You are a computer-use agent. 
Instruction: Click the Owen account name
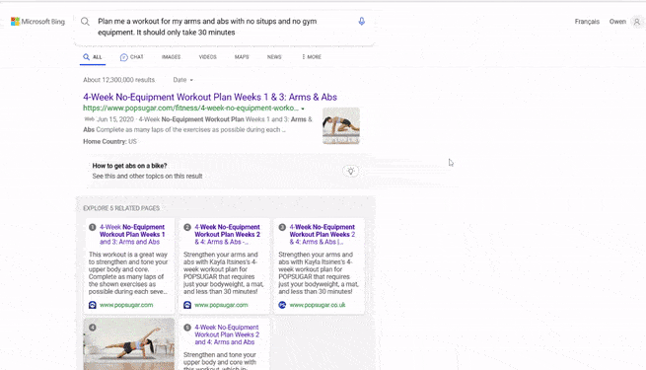(x=617, y=22)
